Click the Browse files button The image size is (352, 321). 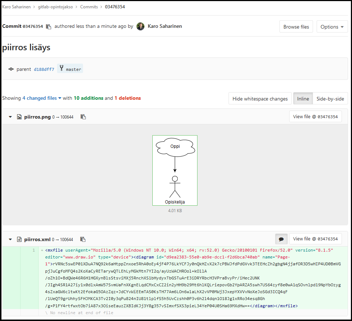(296, 27)
